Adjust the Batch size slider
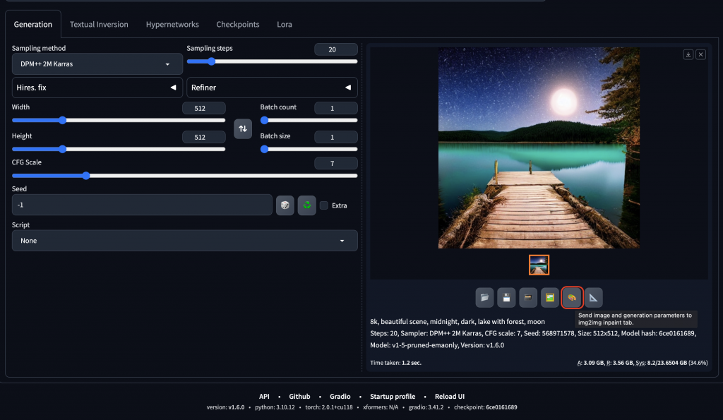Image resolution: width=723 pixels, height=420 pixels. tap(309, 149)
